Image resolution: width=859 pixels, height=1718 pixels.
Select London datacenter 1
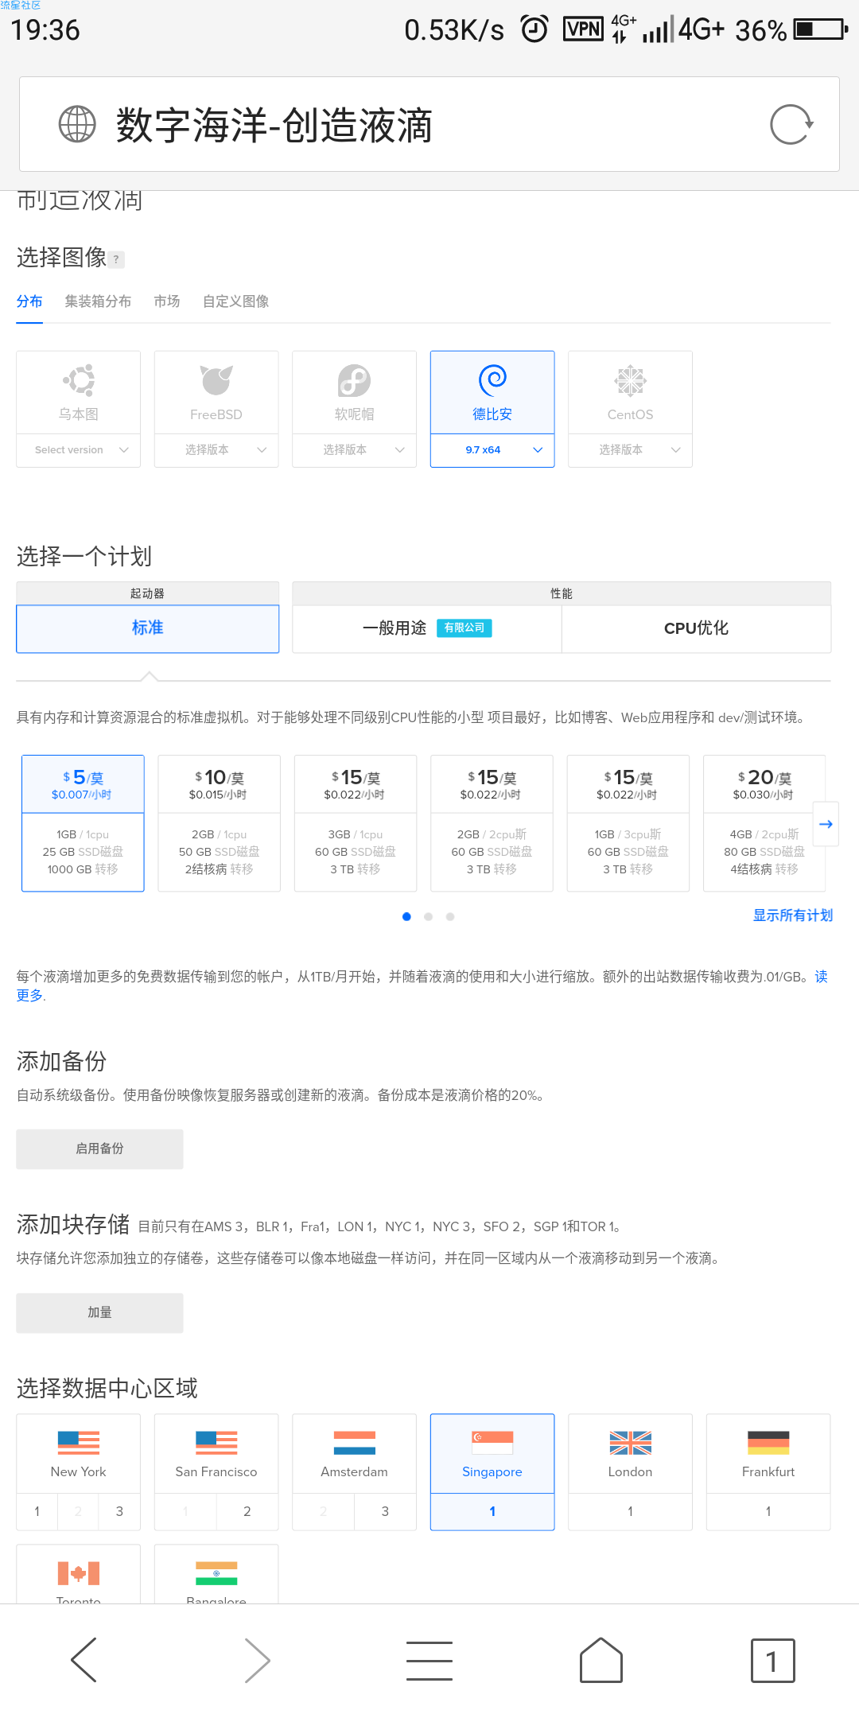pos(630,1511)
